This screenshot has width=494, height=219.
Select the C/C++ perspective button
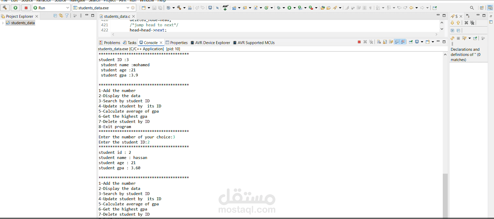[x=490, y=8]
